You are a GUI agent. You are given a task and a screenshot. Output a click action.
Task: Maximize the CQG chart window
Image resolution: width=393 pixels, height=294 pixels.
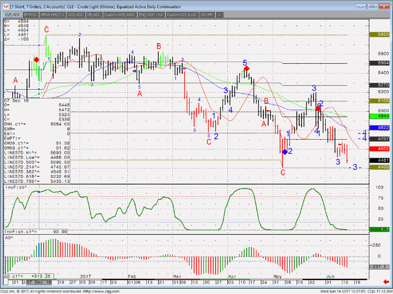tap(372, 6)
